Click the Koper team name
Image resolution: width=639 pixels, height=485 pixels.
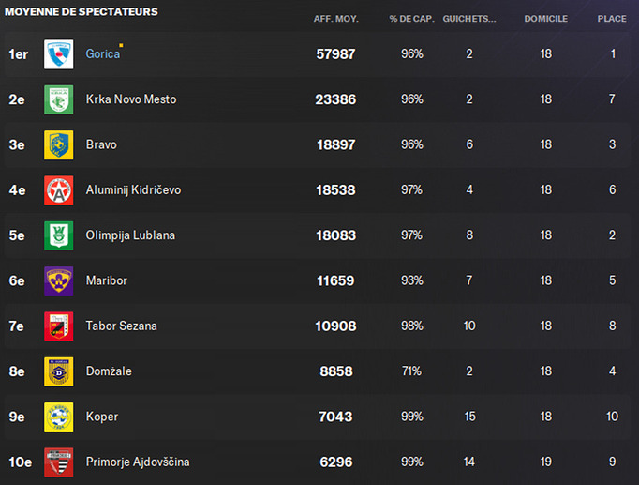[102, 417]
